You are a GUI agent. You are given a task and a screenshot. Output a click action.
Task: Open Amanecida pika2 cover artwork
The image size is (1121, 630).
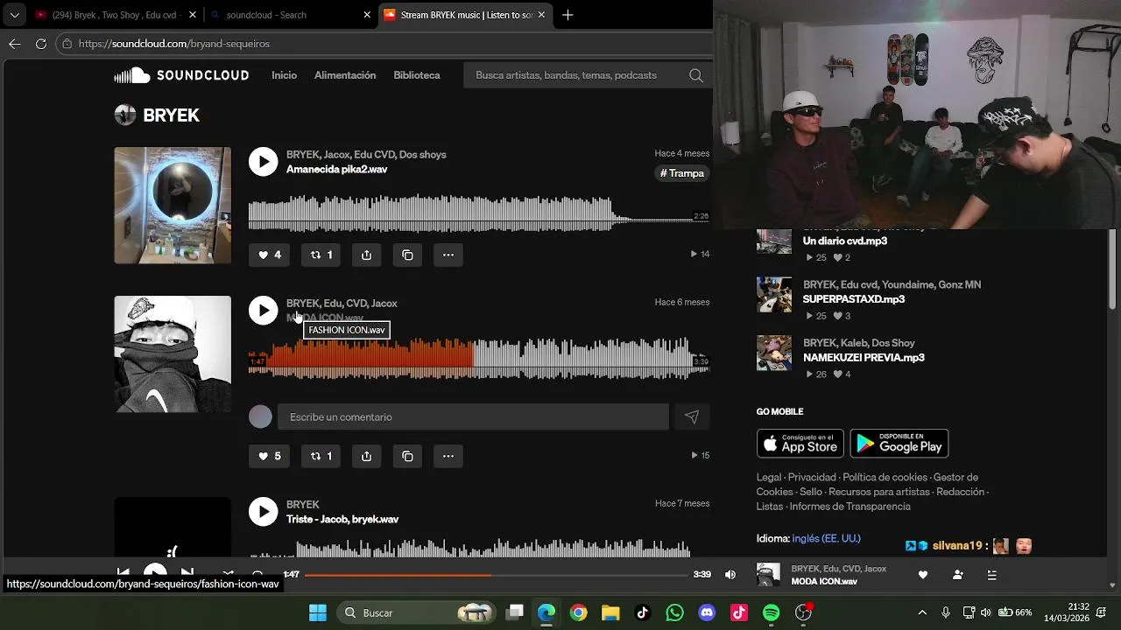[x=173, y=206]
